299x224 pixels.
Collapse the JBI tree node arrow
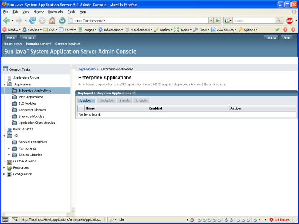pyautogui.click(x=4, y=136)
